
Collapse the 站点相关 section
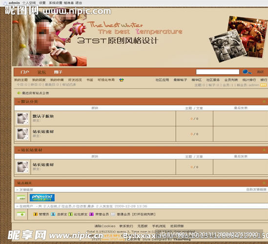[264, 183]
